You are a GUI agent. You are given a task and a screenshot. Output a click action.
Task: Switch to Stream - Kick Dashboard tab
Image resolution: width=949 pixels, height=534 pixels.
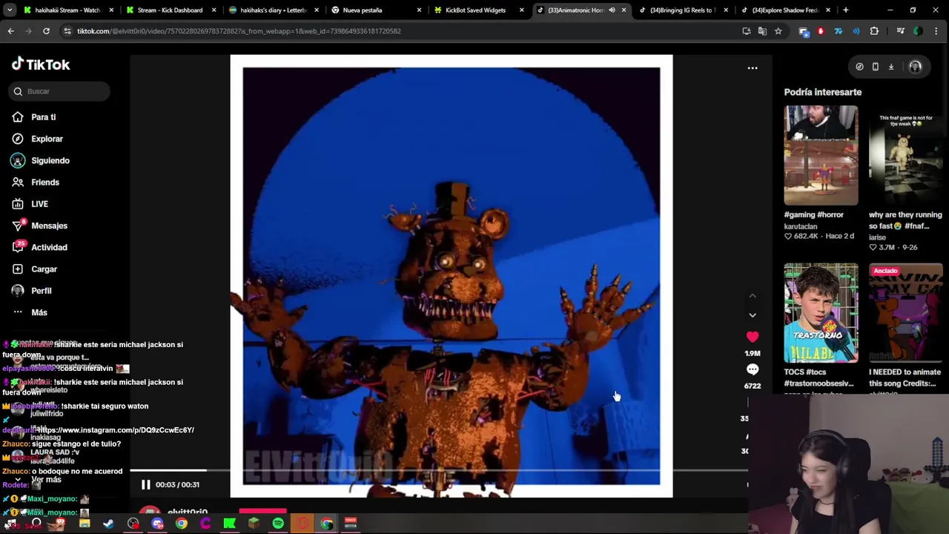[170, 10]
